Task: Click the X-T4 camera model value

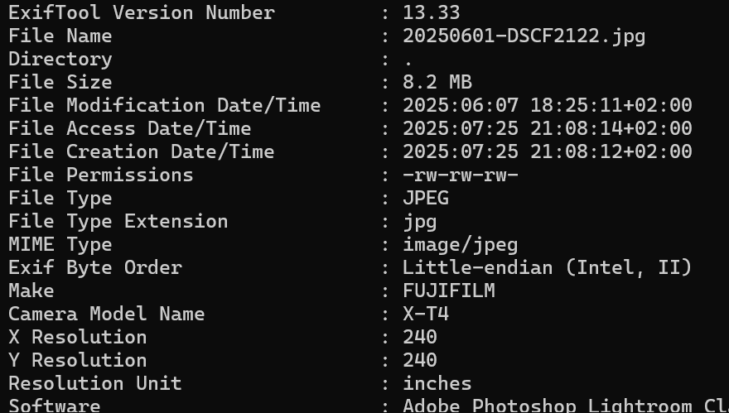Action: (x=425, y=315)
